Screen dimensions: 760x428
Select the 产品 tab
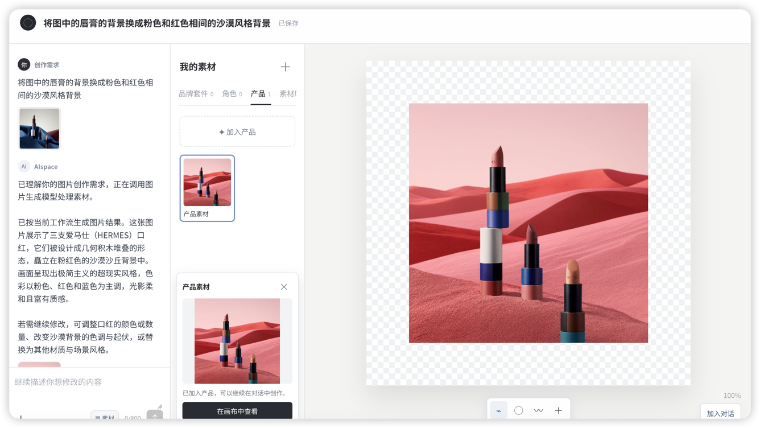[x=261, y=94]
